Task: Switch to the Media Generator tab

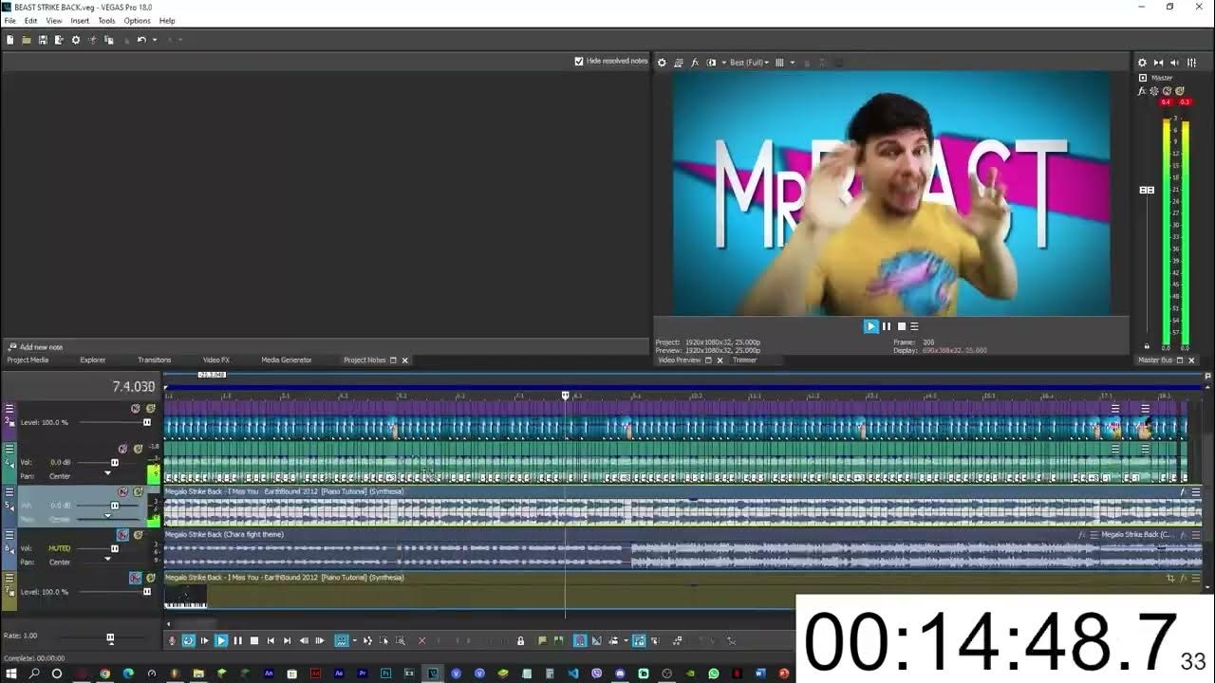Action: pyautogui.click(x=286, y=360)
